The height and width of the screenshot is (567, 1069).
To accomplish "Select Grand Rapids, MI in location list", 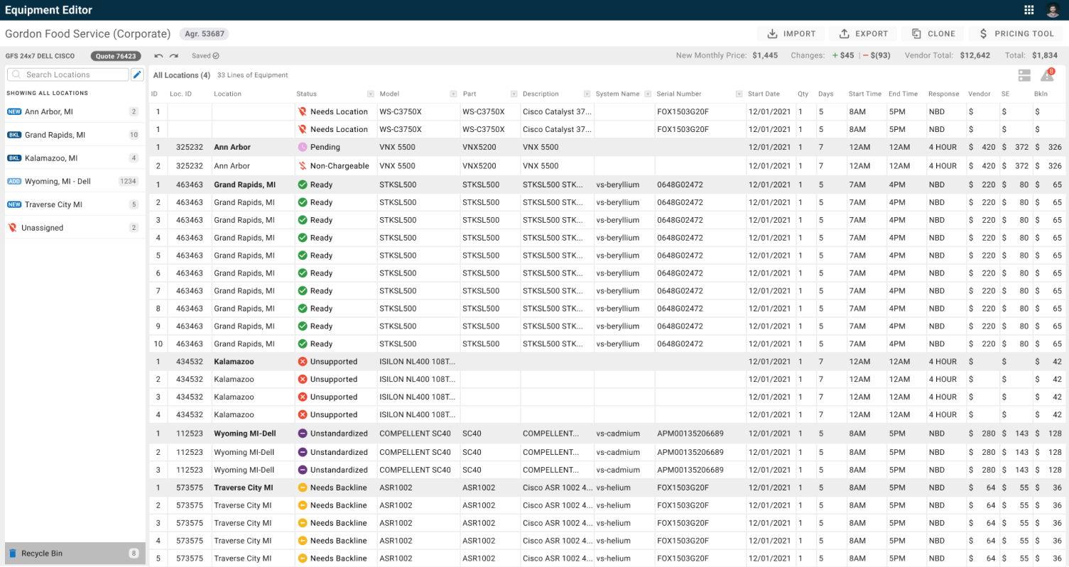I will (55, 135).
